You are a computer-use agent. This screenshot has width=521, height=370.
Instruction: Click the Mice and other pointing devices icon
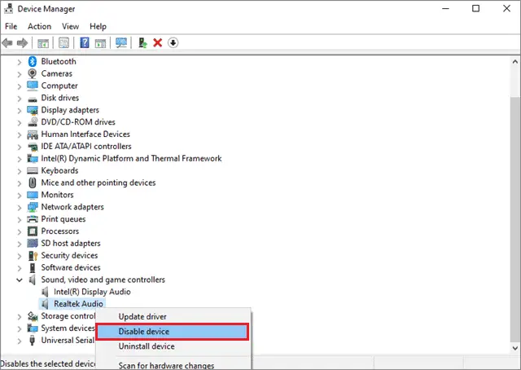click(x=33, y=183)
